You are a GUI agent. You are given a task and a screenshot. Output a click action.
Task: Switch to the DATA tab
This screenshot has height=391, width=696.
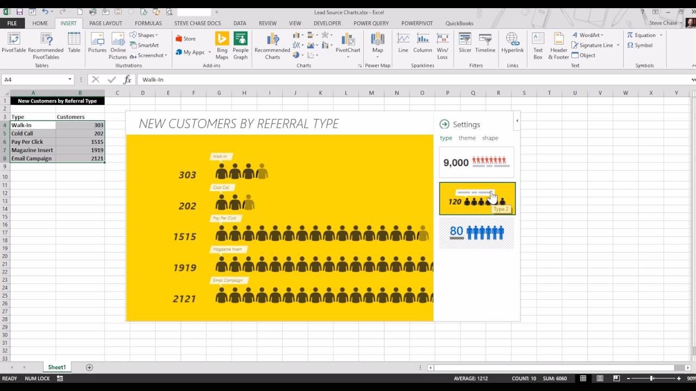coord(240,23)
